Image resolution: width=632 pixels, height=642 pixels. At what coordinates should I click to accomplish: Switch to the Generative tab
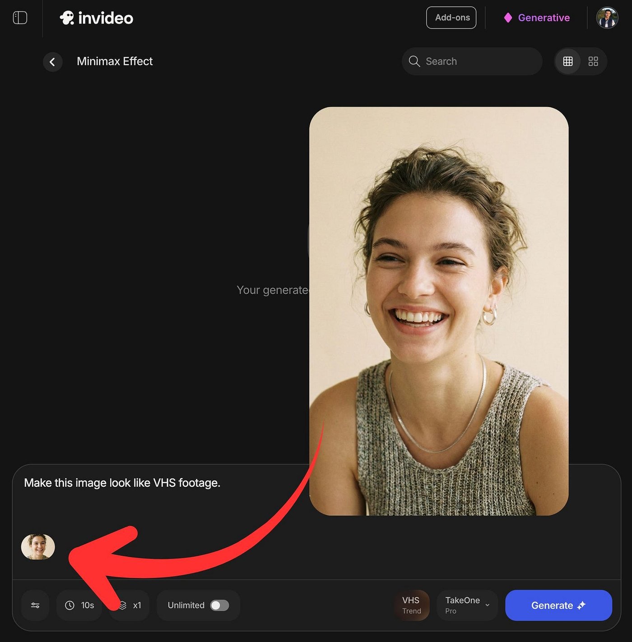(x=537, y=18)
